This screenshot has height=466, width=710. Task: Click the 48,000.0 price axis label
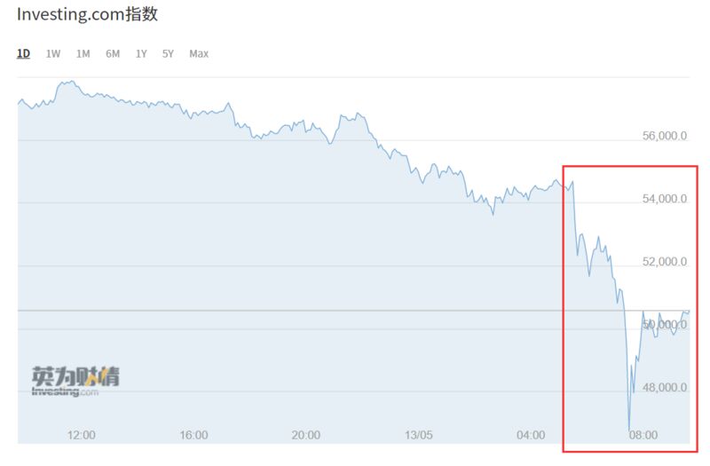665,388
